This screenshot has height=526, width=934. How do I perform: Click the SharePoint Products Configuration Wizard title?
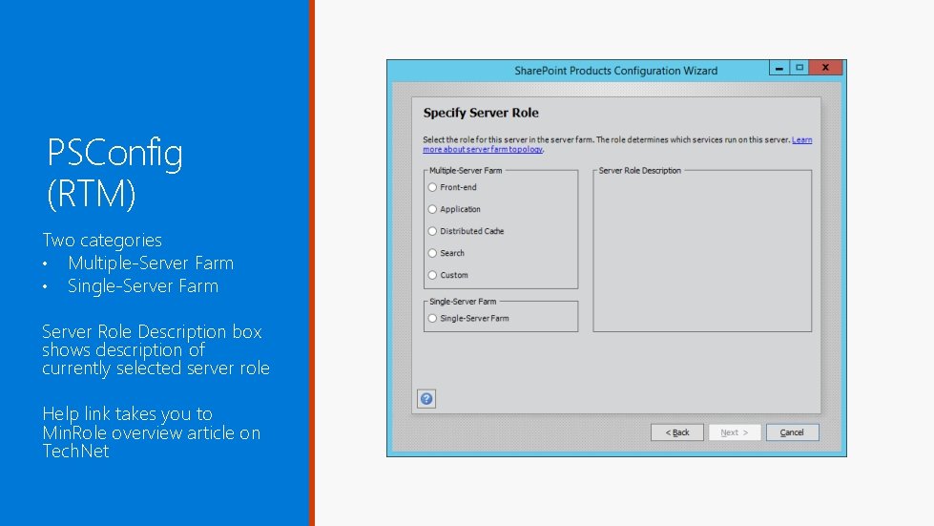pyautogui.click(x=616, y=71)
